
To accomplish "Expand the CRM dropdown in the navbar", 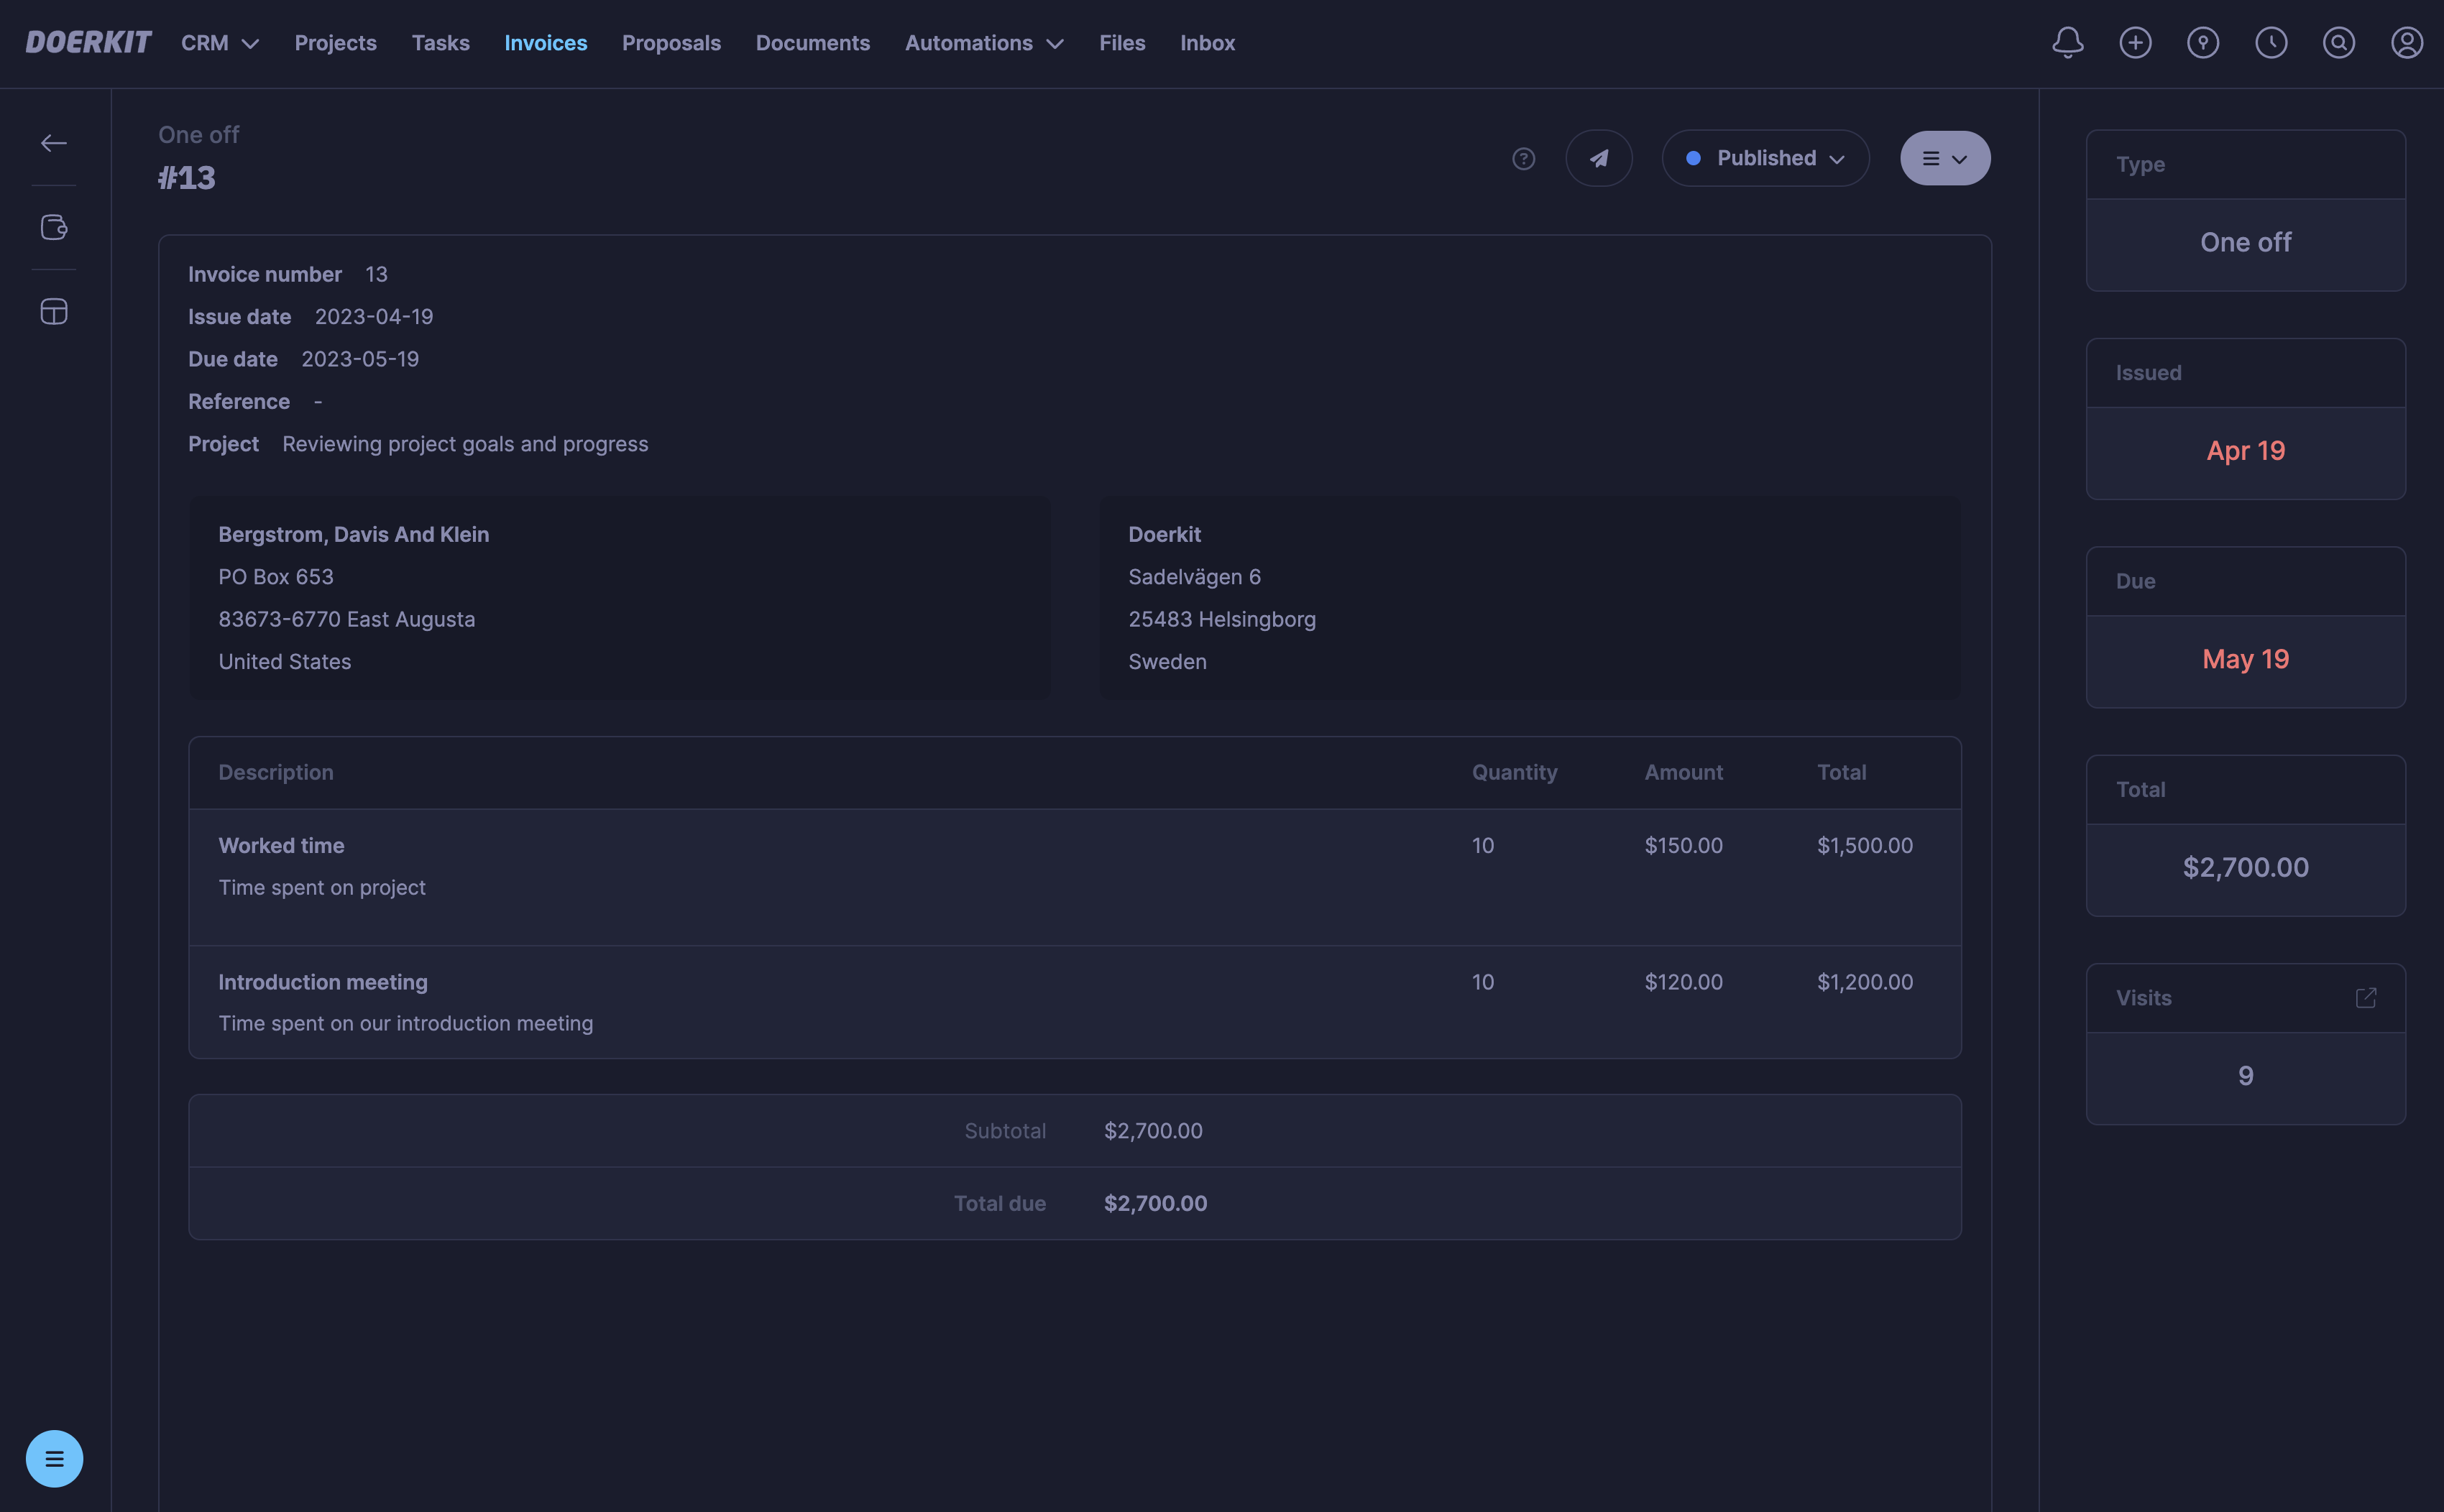I will coord(219,43).
